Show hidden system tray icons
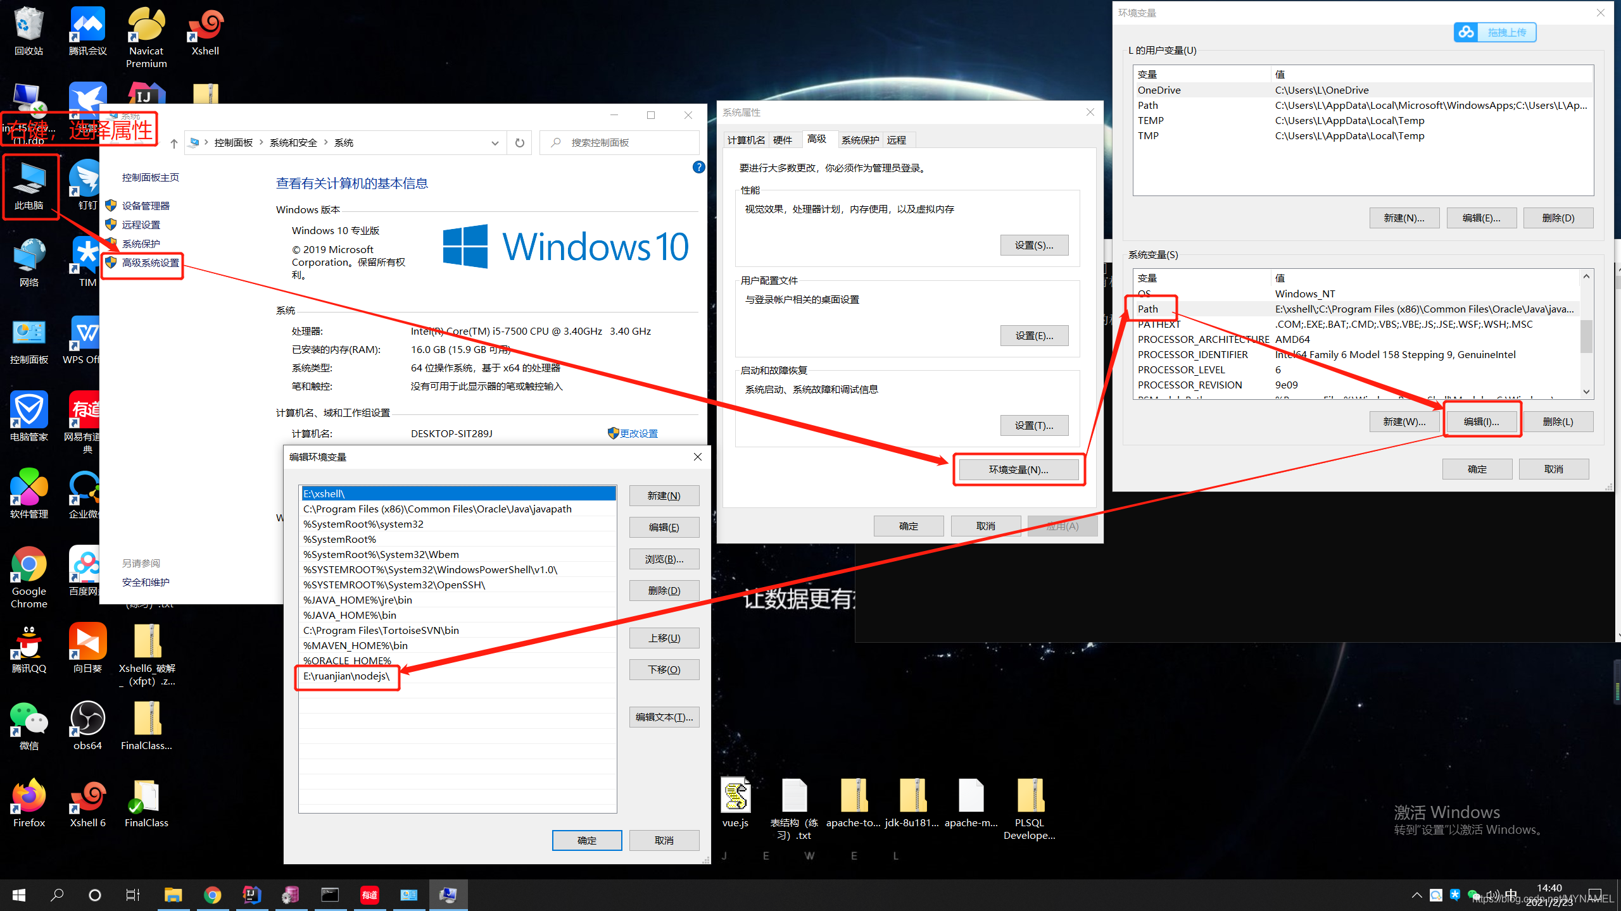This screenshot has height=911, width=1621. click(x=1416, y=895)
